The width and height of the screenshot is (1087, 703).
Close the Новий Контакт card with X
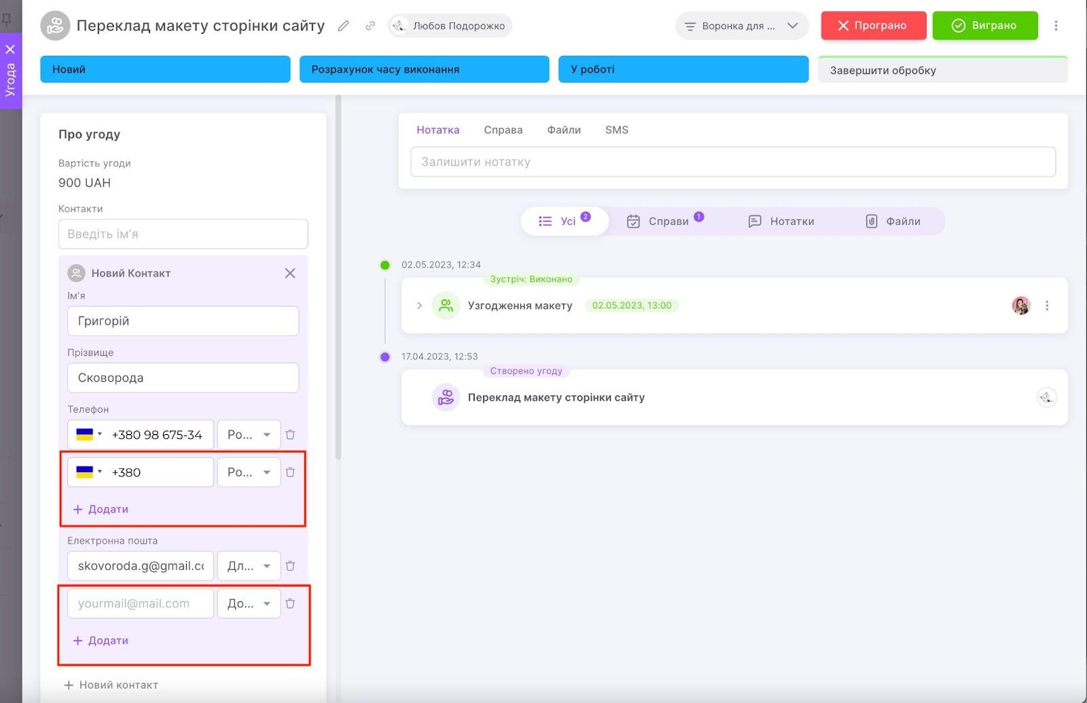[290, 273]
